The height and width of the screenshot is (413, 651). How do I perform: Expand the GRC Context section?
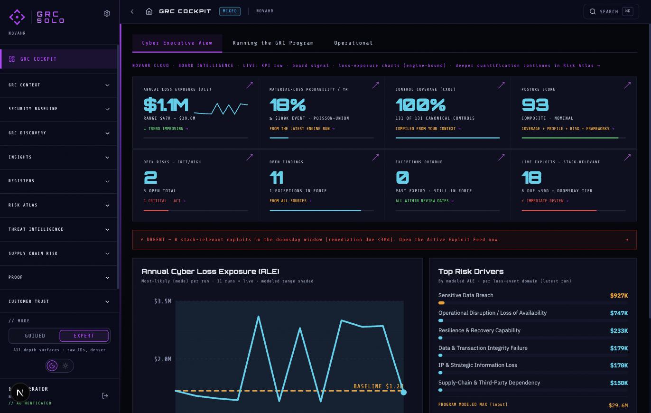coord(59,85)
